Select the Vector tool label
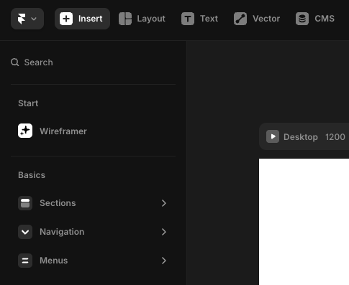Screen dimensions: 349x285 click(x=266, y=19)
